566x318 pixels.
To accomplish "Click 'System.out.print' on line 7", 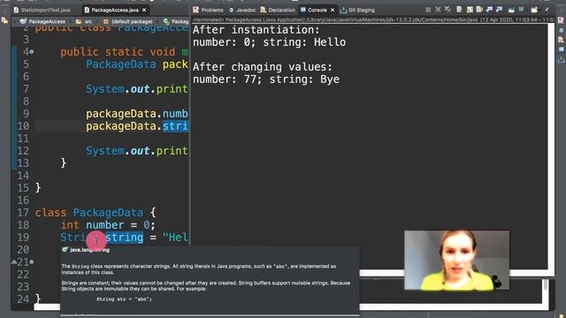I will click(137, 89).
